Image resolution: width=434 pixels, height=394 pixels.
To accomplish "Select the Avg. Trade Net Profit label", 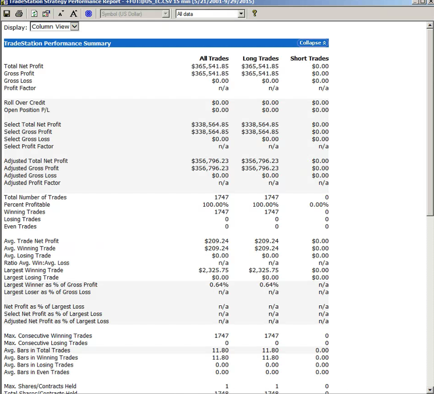I will coord(32,241).
